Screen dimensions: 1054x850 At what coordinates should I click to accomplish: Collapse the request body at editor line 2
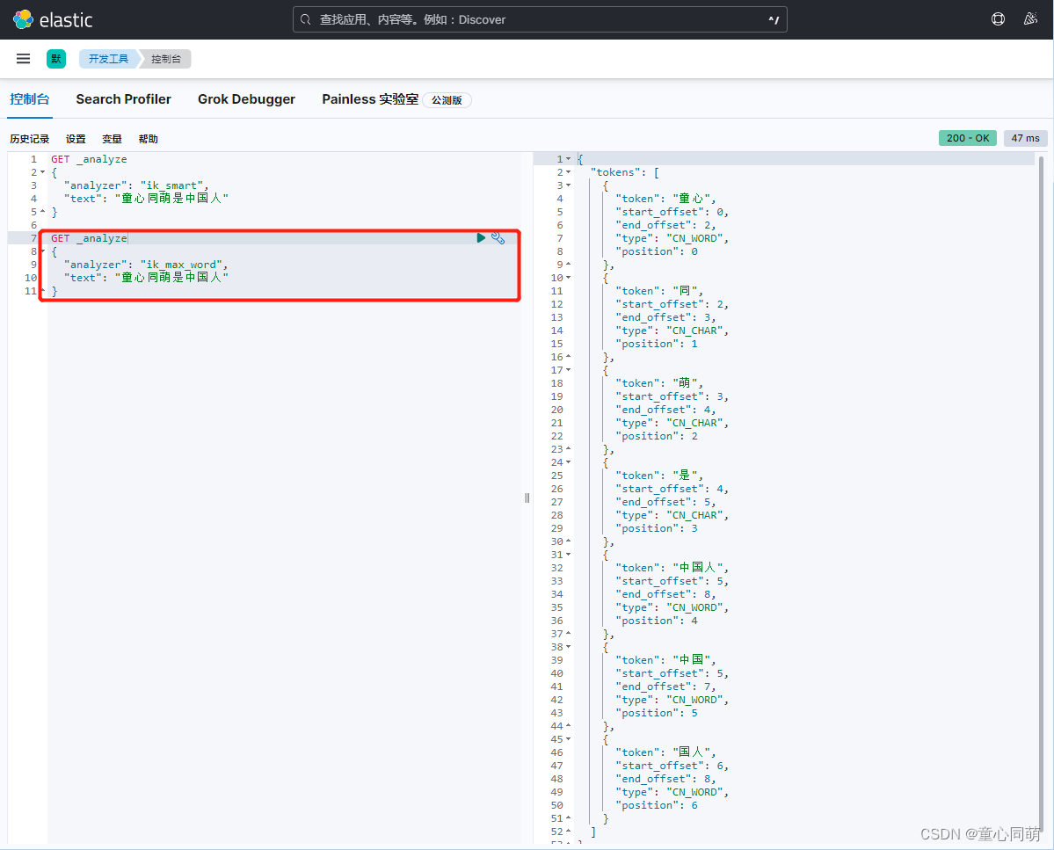click(43, 172)
